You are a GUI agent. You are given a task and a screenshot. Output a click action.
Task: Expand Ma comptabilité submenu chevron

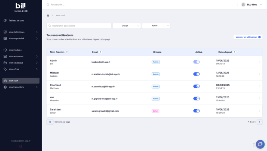pyautogui.click(x=37, y=39)
